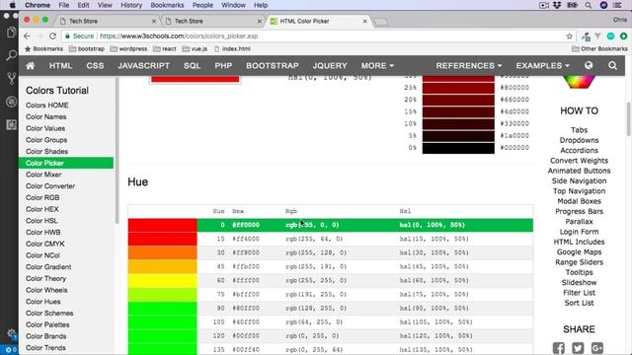Open the macOS notification center icon
The image size is (632, 355).
tap(617, 5)
